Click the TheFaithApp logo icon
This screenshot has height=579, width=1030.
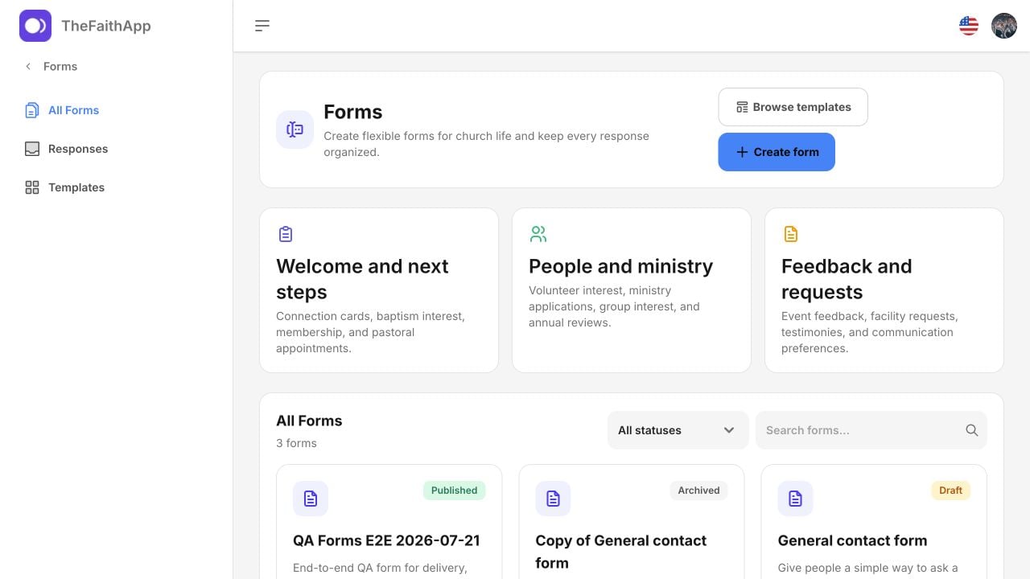tap(35, 26)
